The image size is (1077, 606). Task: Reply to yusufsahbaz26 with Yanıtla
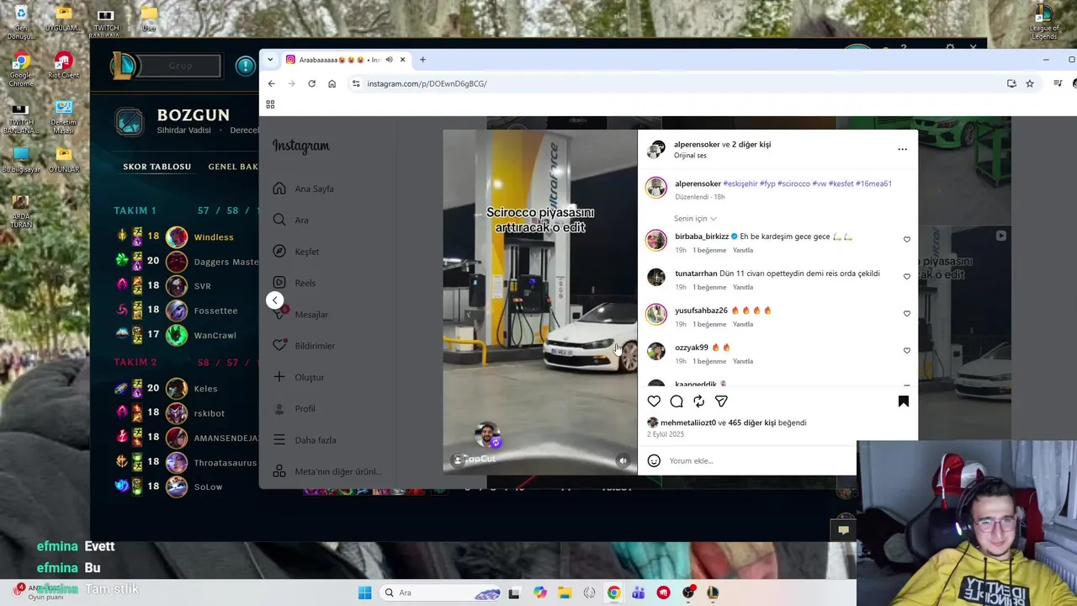[743, 324]
